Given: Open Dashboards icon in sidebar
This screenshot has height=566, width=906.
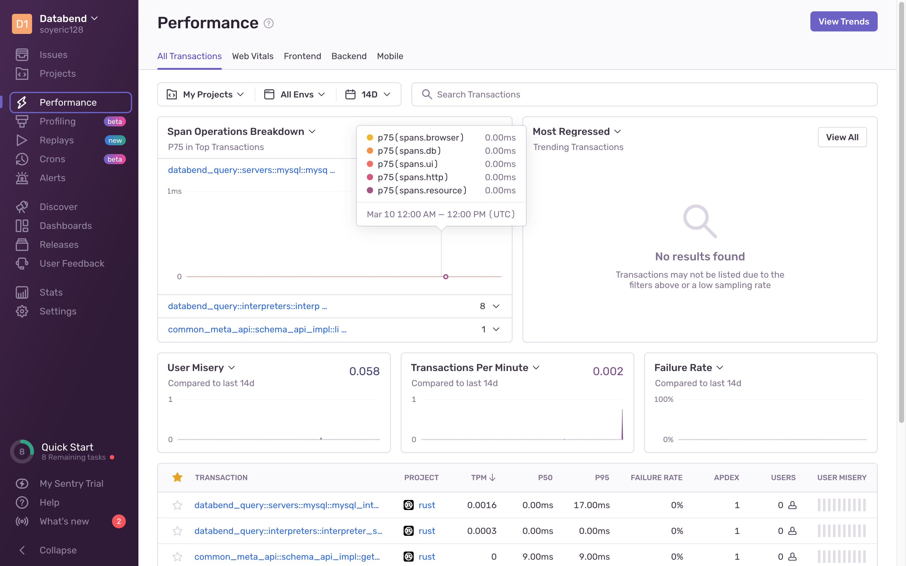Looking at the screenshot, I should coord(22,226).
